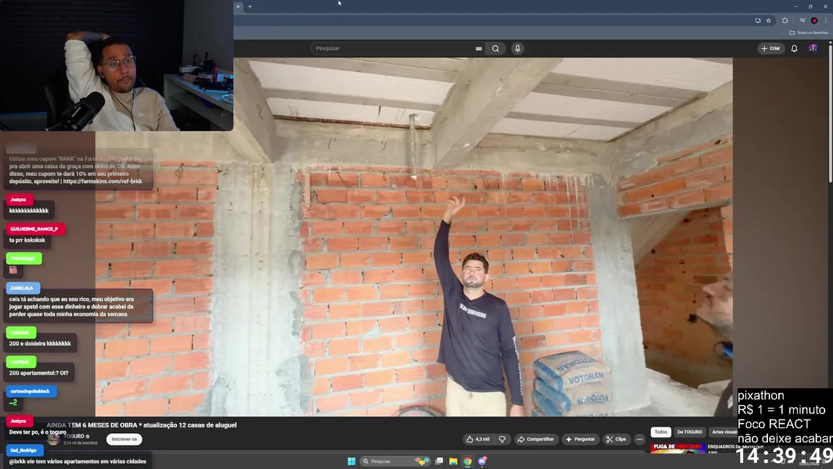The image size is (833, 469).
Task: Open YouTube account avatar menu
Action: tap(813, 48)
